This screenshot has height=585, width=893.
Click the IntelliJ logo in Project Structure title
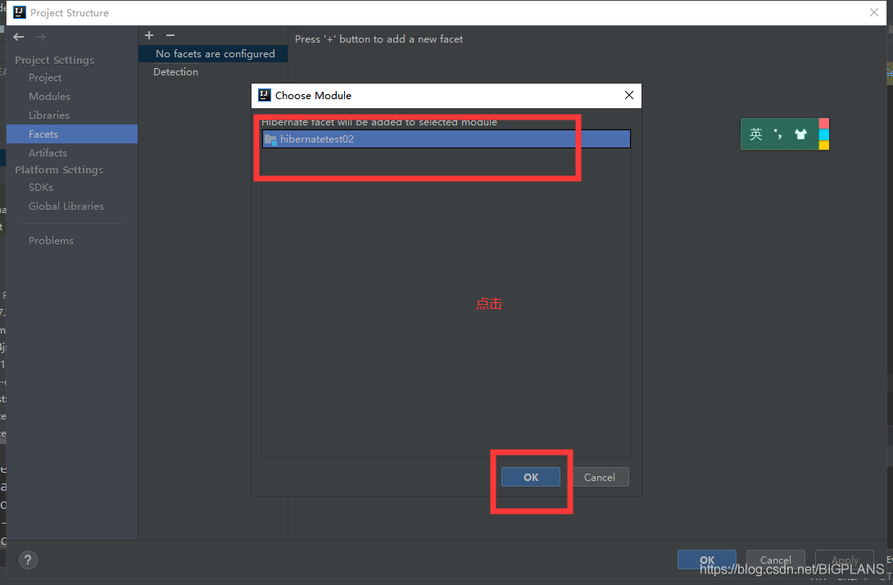[20, 12]
